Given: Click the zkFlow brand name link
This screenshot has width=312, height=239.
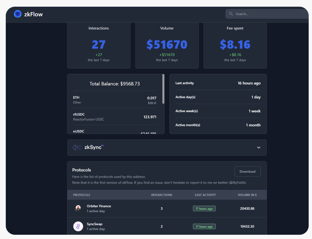Looking at the screenshot, I should (x=33, y=14).
